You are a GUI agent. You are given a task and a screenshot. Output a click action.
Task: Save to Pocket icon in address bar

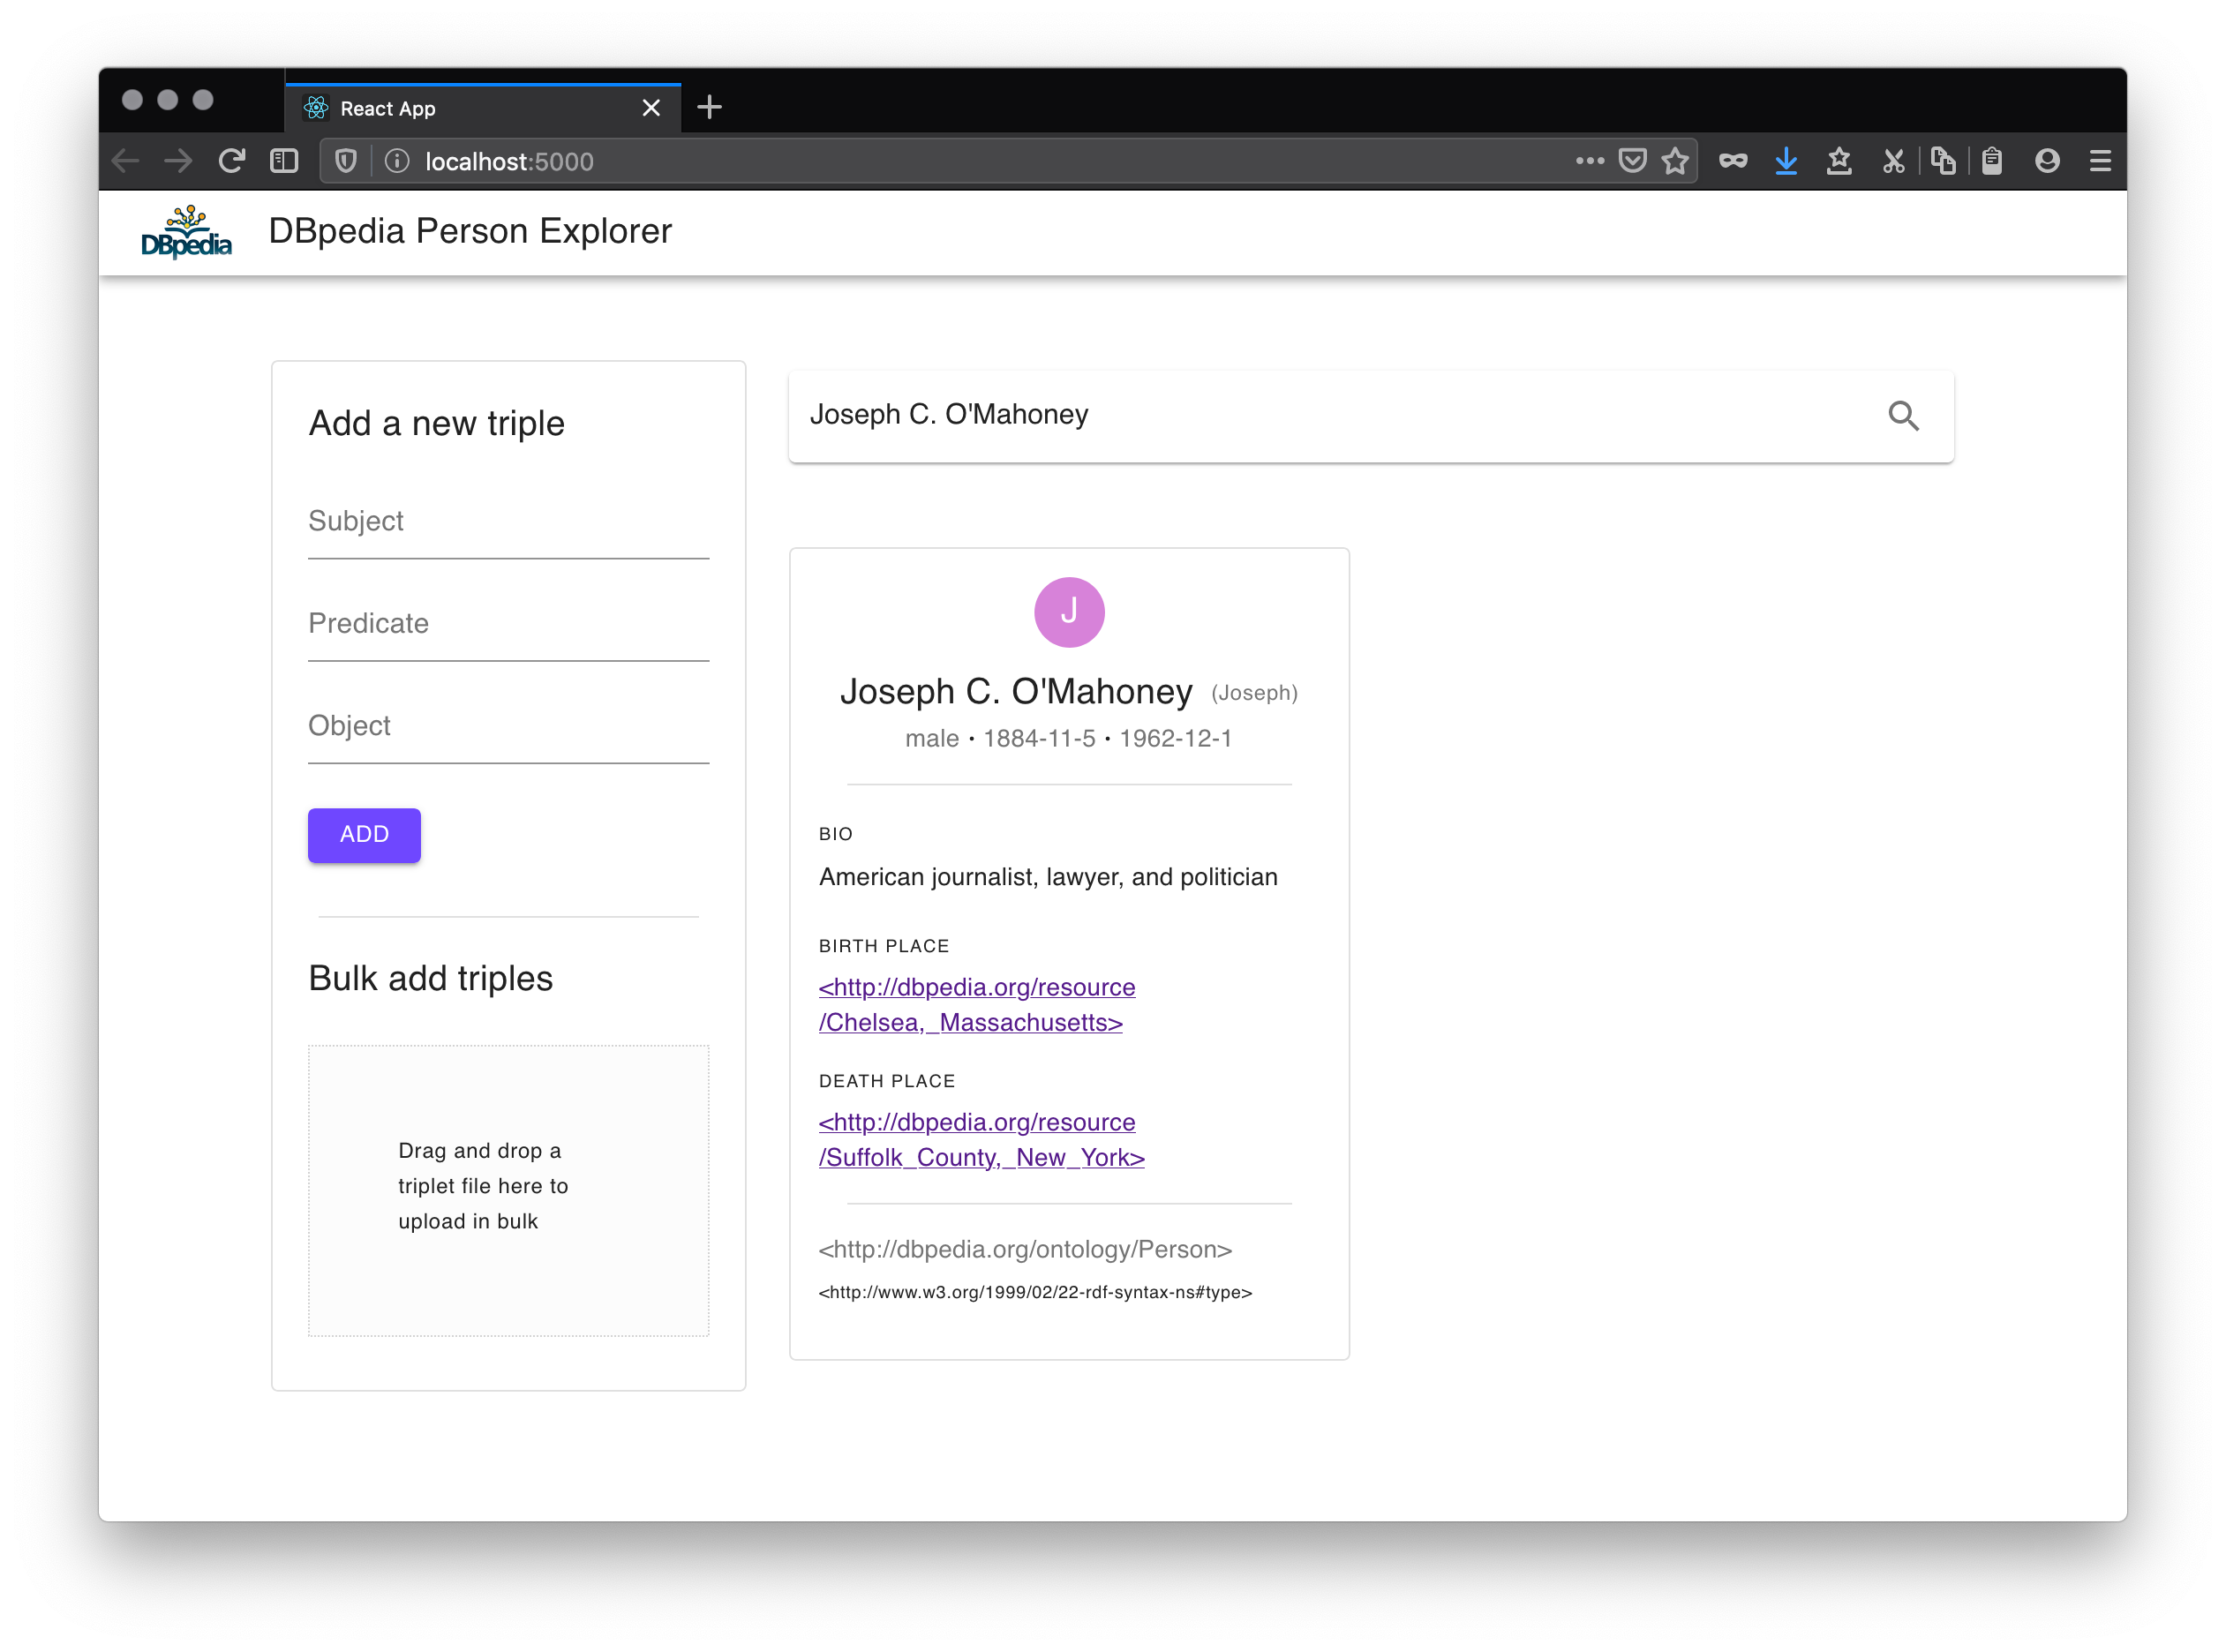tap(1632, 161)
